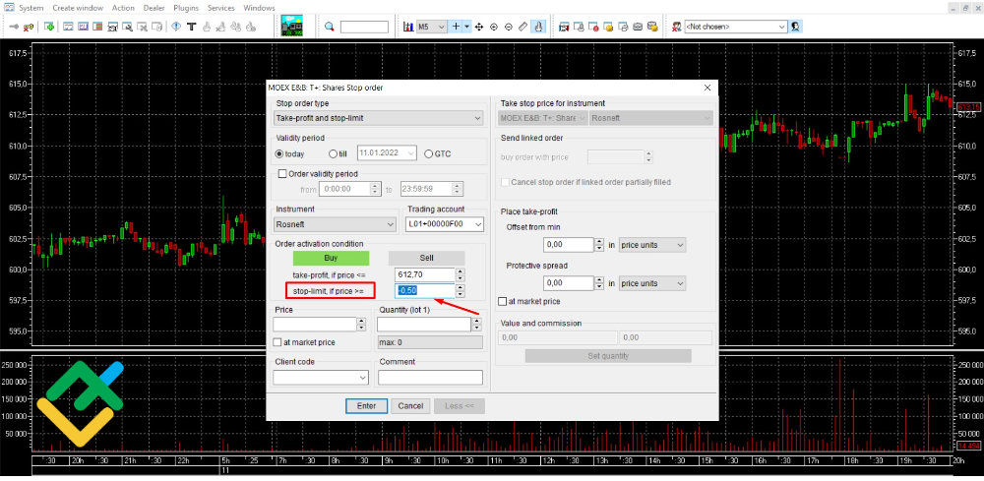Click the stop-limit field showing -0,50

tap(425, 290)
